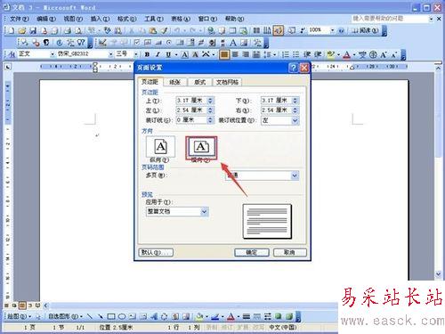Toggle the character shading A icon
The image size is (445, 334).
195,54
